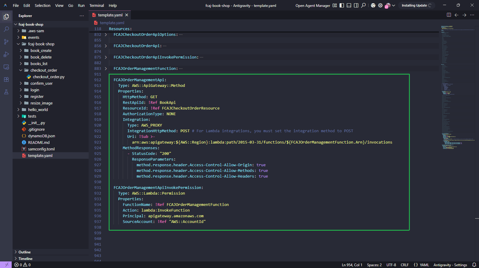Screen dimensions: 479x268
Task: Change encoding via UTF-8
Action: pyautogui.click(x=391, y=265)
